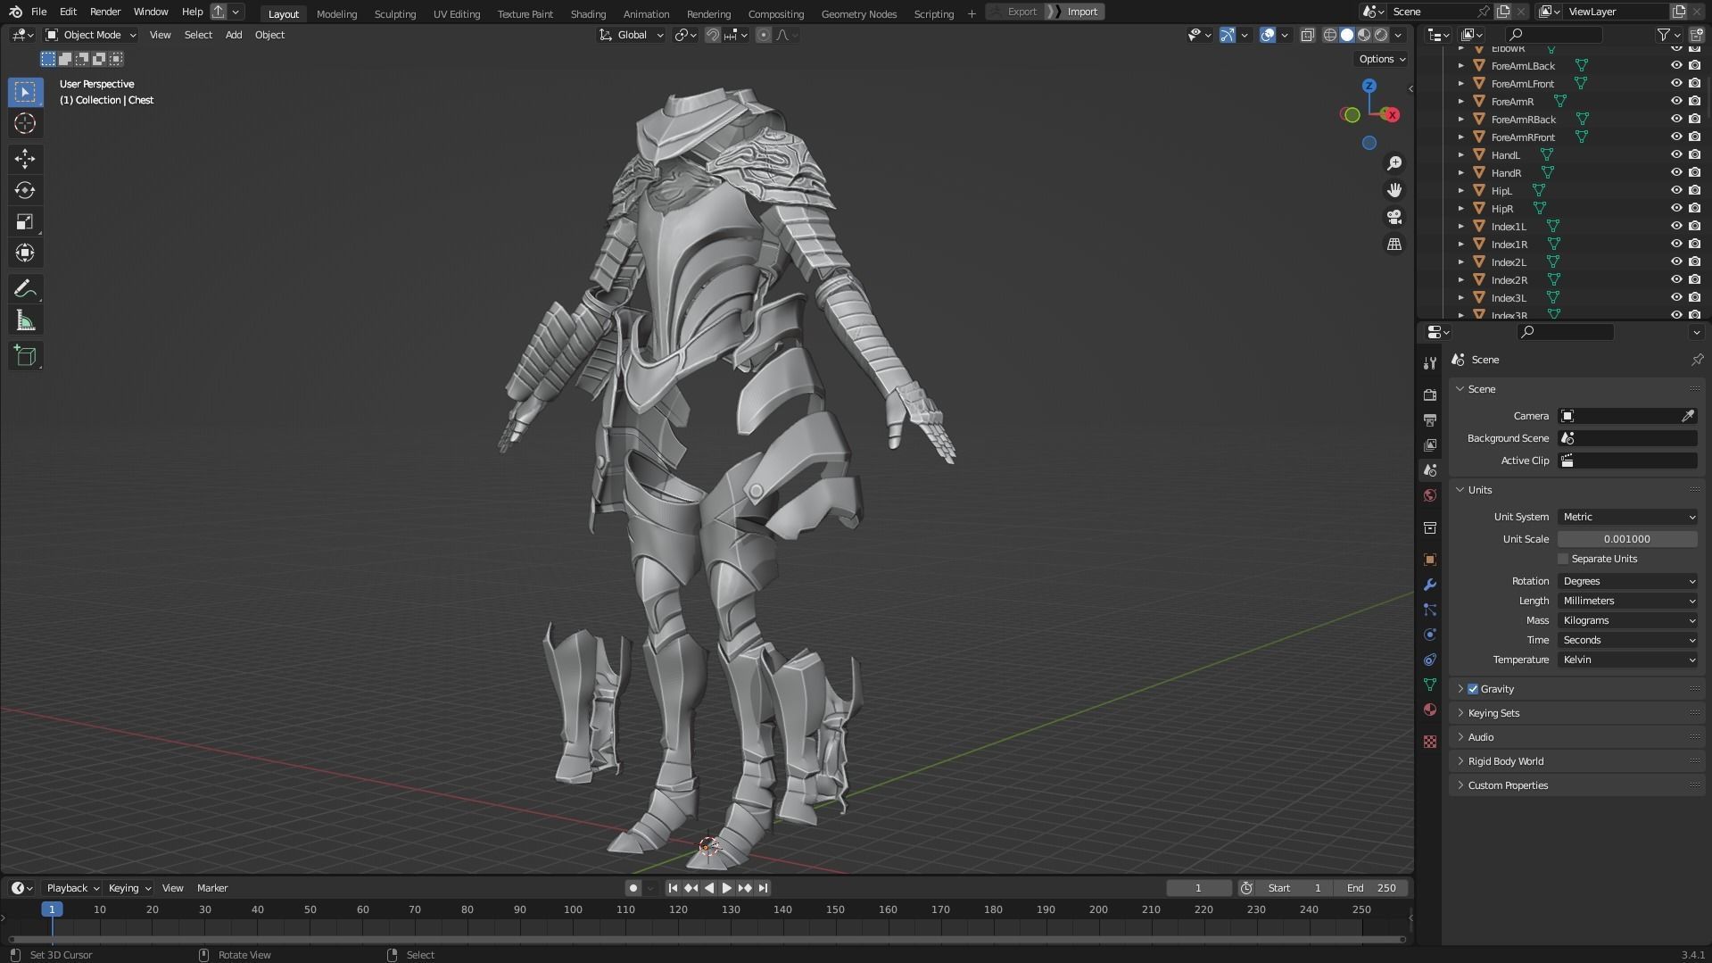Open the viewport Add menu

pyautogui.click(x=233, y=35)
